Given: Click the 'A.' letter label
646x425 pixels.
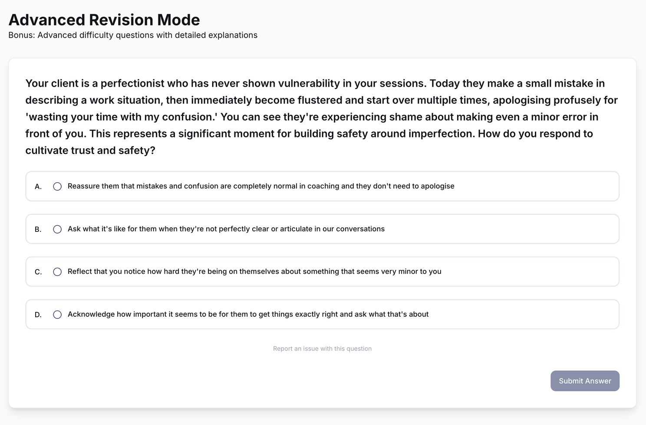Looking at the screenshot, I should [x=38, y=187].
